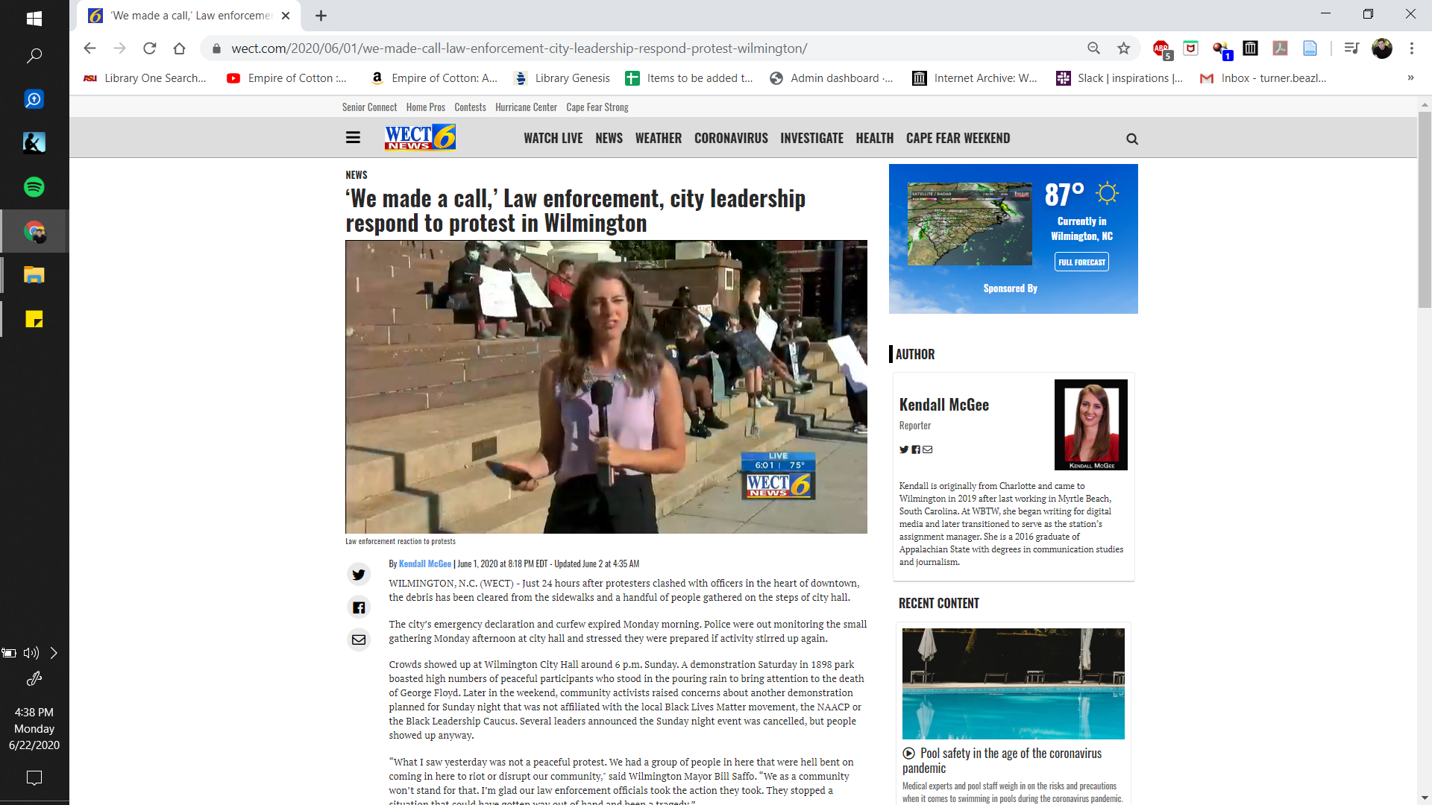Click the page vertical scrollbar

click(1424, 209)
